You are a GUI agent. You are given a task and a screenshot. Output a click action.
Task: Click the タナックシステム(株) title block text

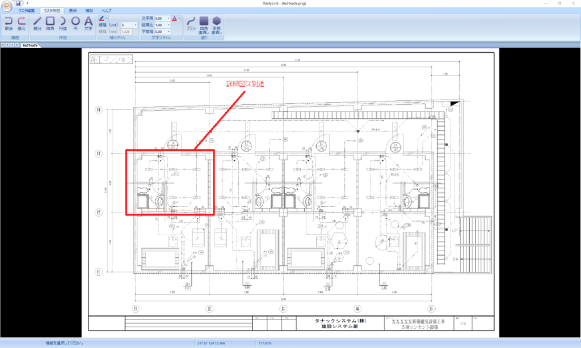tap(340, 321)
